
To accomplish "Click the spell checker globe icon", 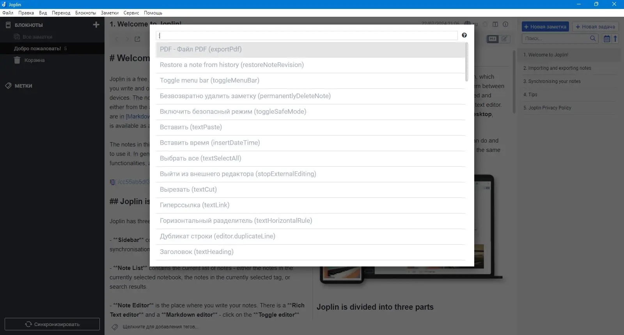I will (467, 24).
